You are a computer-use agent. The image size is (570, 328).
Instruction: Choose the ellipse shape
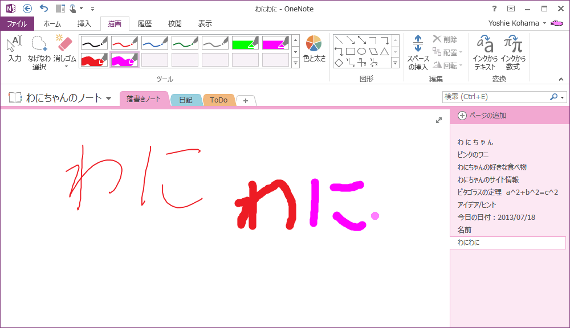coord(362,51)
